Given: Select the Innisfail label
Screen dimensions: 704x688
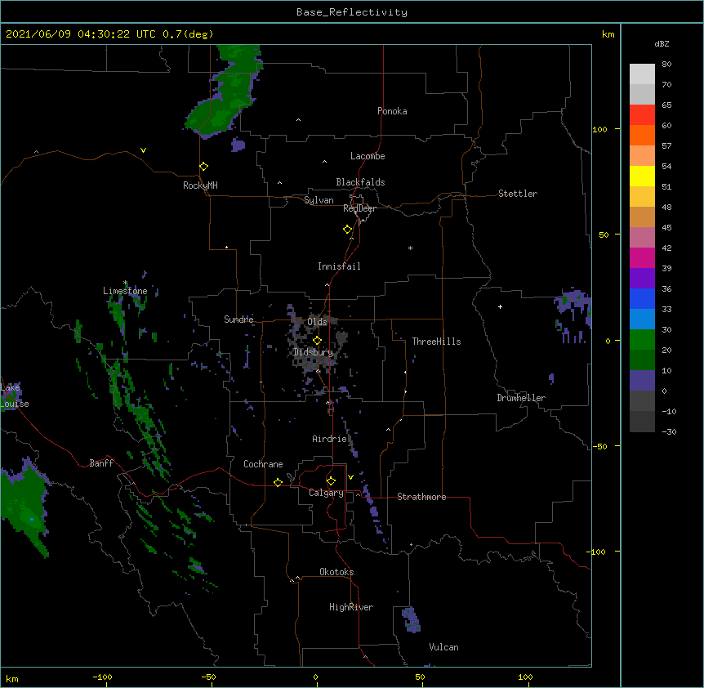Looking at the screenshot, I should (x=339, y=266).
